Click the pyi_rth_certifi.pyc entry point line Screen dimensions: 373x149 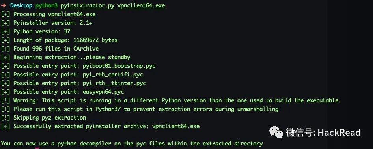tap(72, 74)
